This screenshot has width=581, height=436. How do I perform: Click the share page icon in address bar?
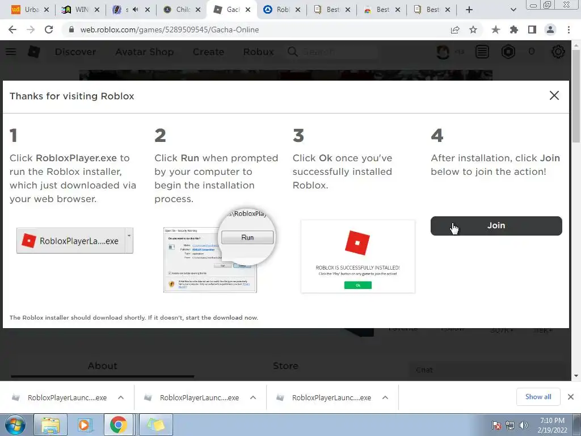[455, 30]
